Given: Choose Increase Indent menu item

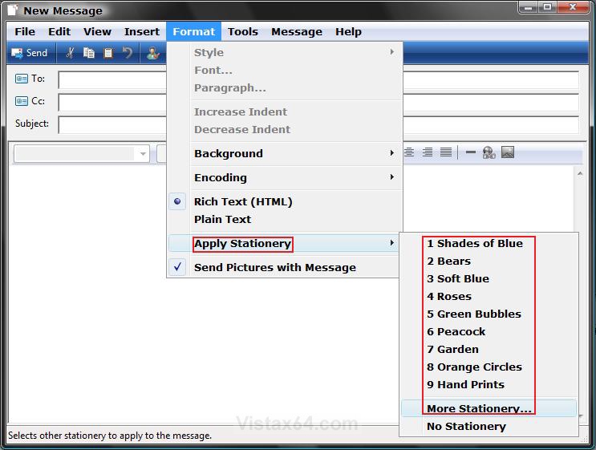Looking at the screenshot, I should pyautogui.click(x=285, y=111).
